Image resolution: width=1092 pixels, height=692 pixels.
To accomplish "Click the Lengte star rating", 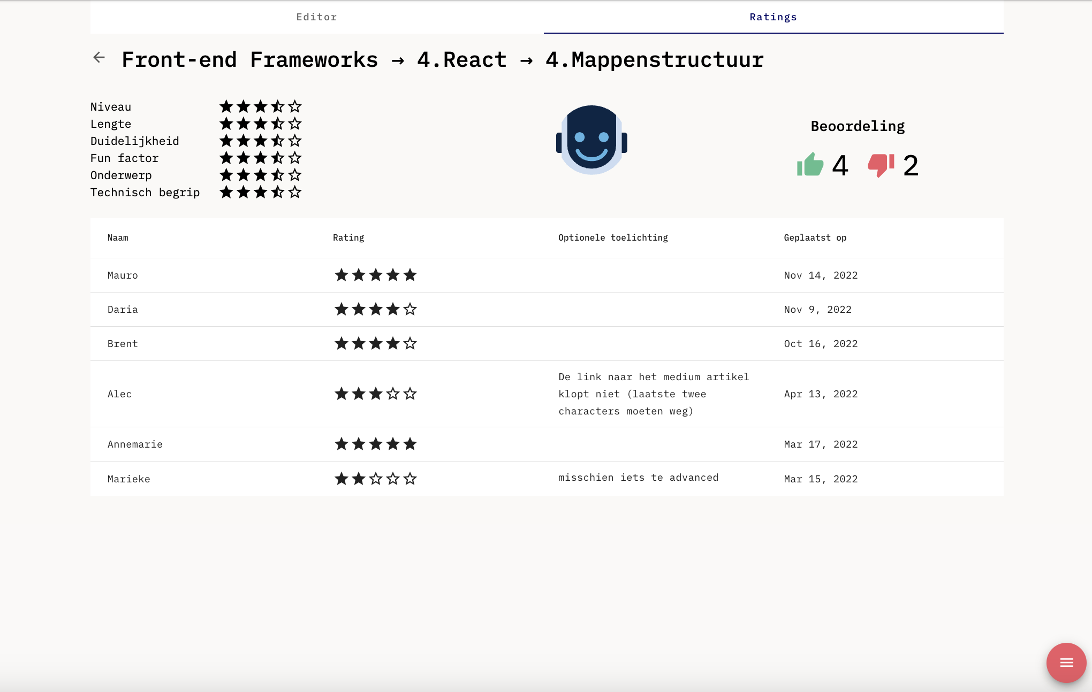I will (261, 124).
